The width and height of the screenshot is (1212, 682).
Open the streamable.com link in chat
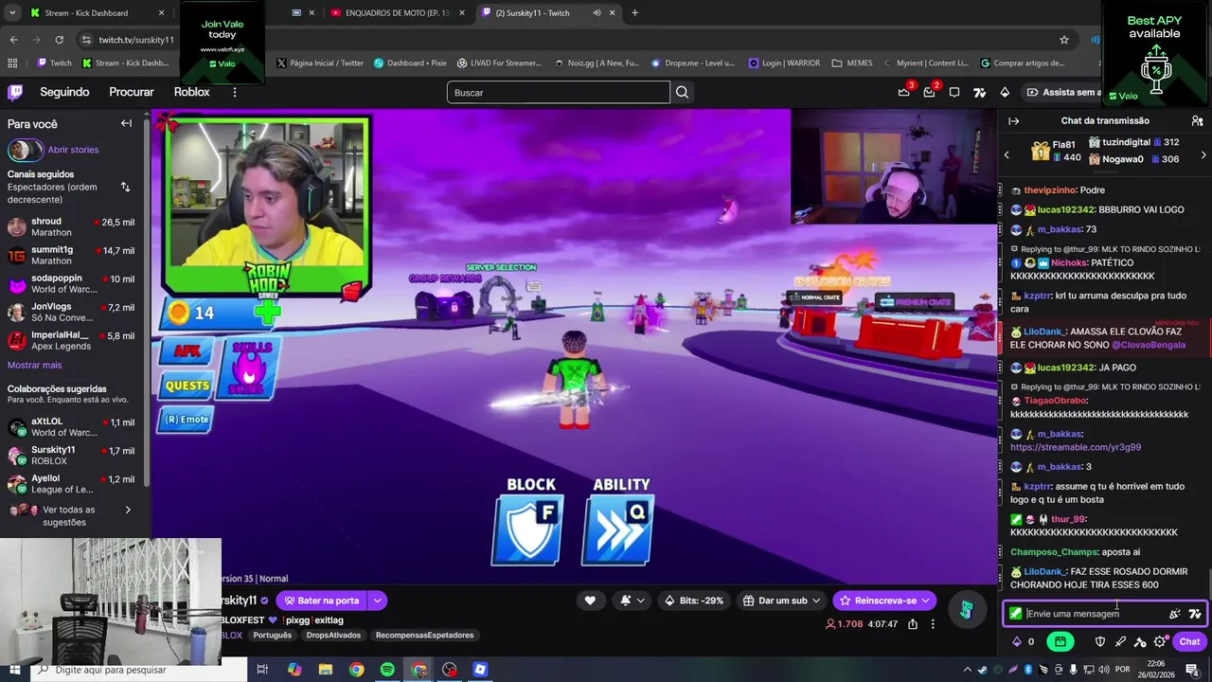pyautogui.click(x=1075, y=447)
